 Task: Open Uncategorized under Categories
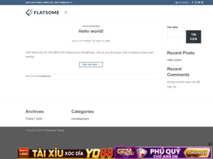point(80,119)
